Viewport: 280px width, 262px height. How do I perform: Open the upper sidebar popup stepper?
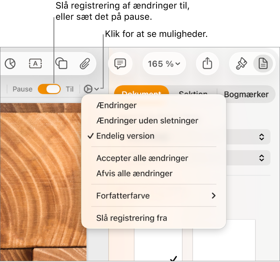pos(261,137)
